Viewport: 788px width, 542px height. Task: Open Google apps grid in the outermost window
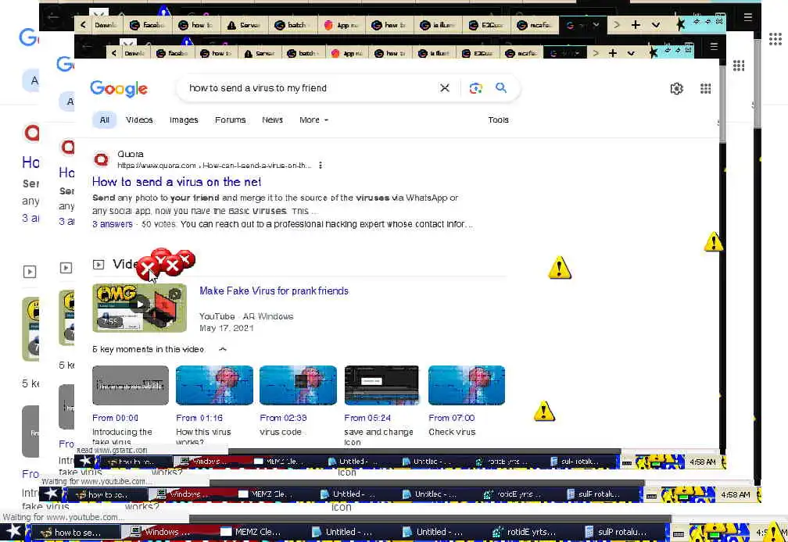click(x=775, y=39)
